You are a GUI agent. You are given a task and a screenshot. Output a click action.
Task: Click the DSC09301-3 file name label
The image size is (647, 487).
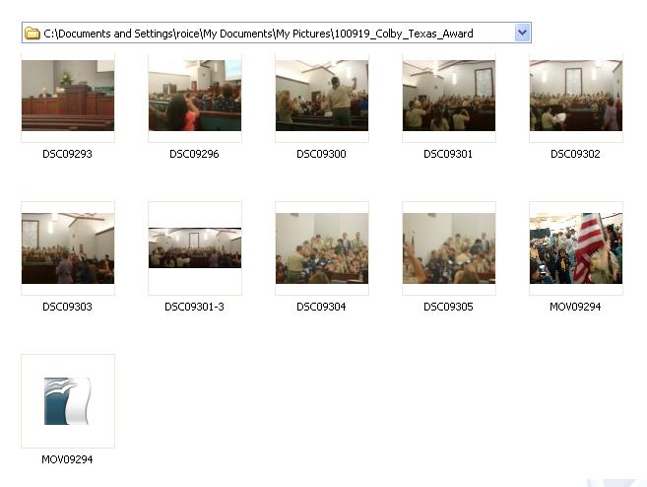point(194,307)
